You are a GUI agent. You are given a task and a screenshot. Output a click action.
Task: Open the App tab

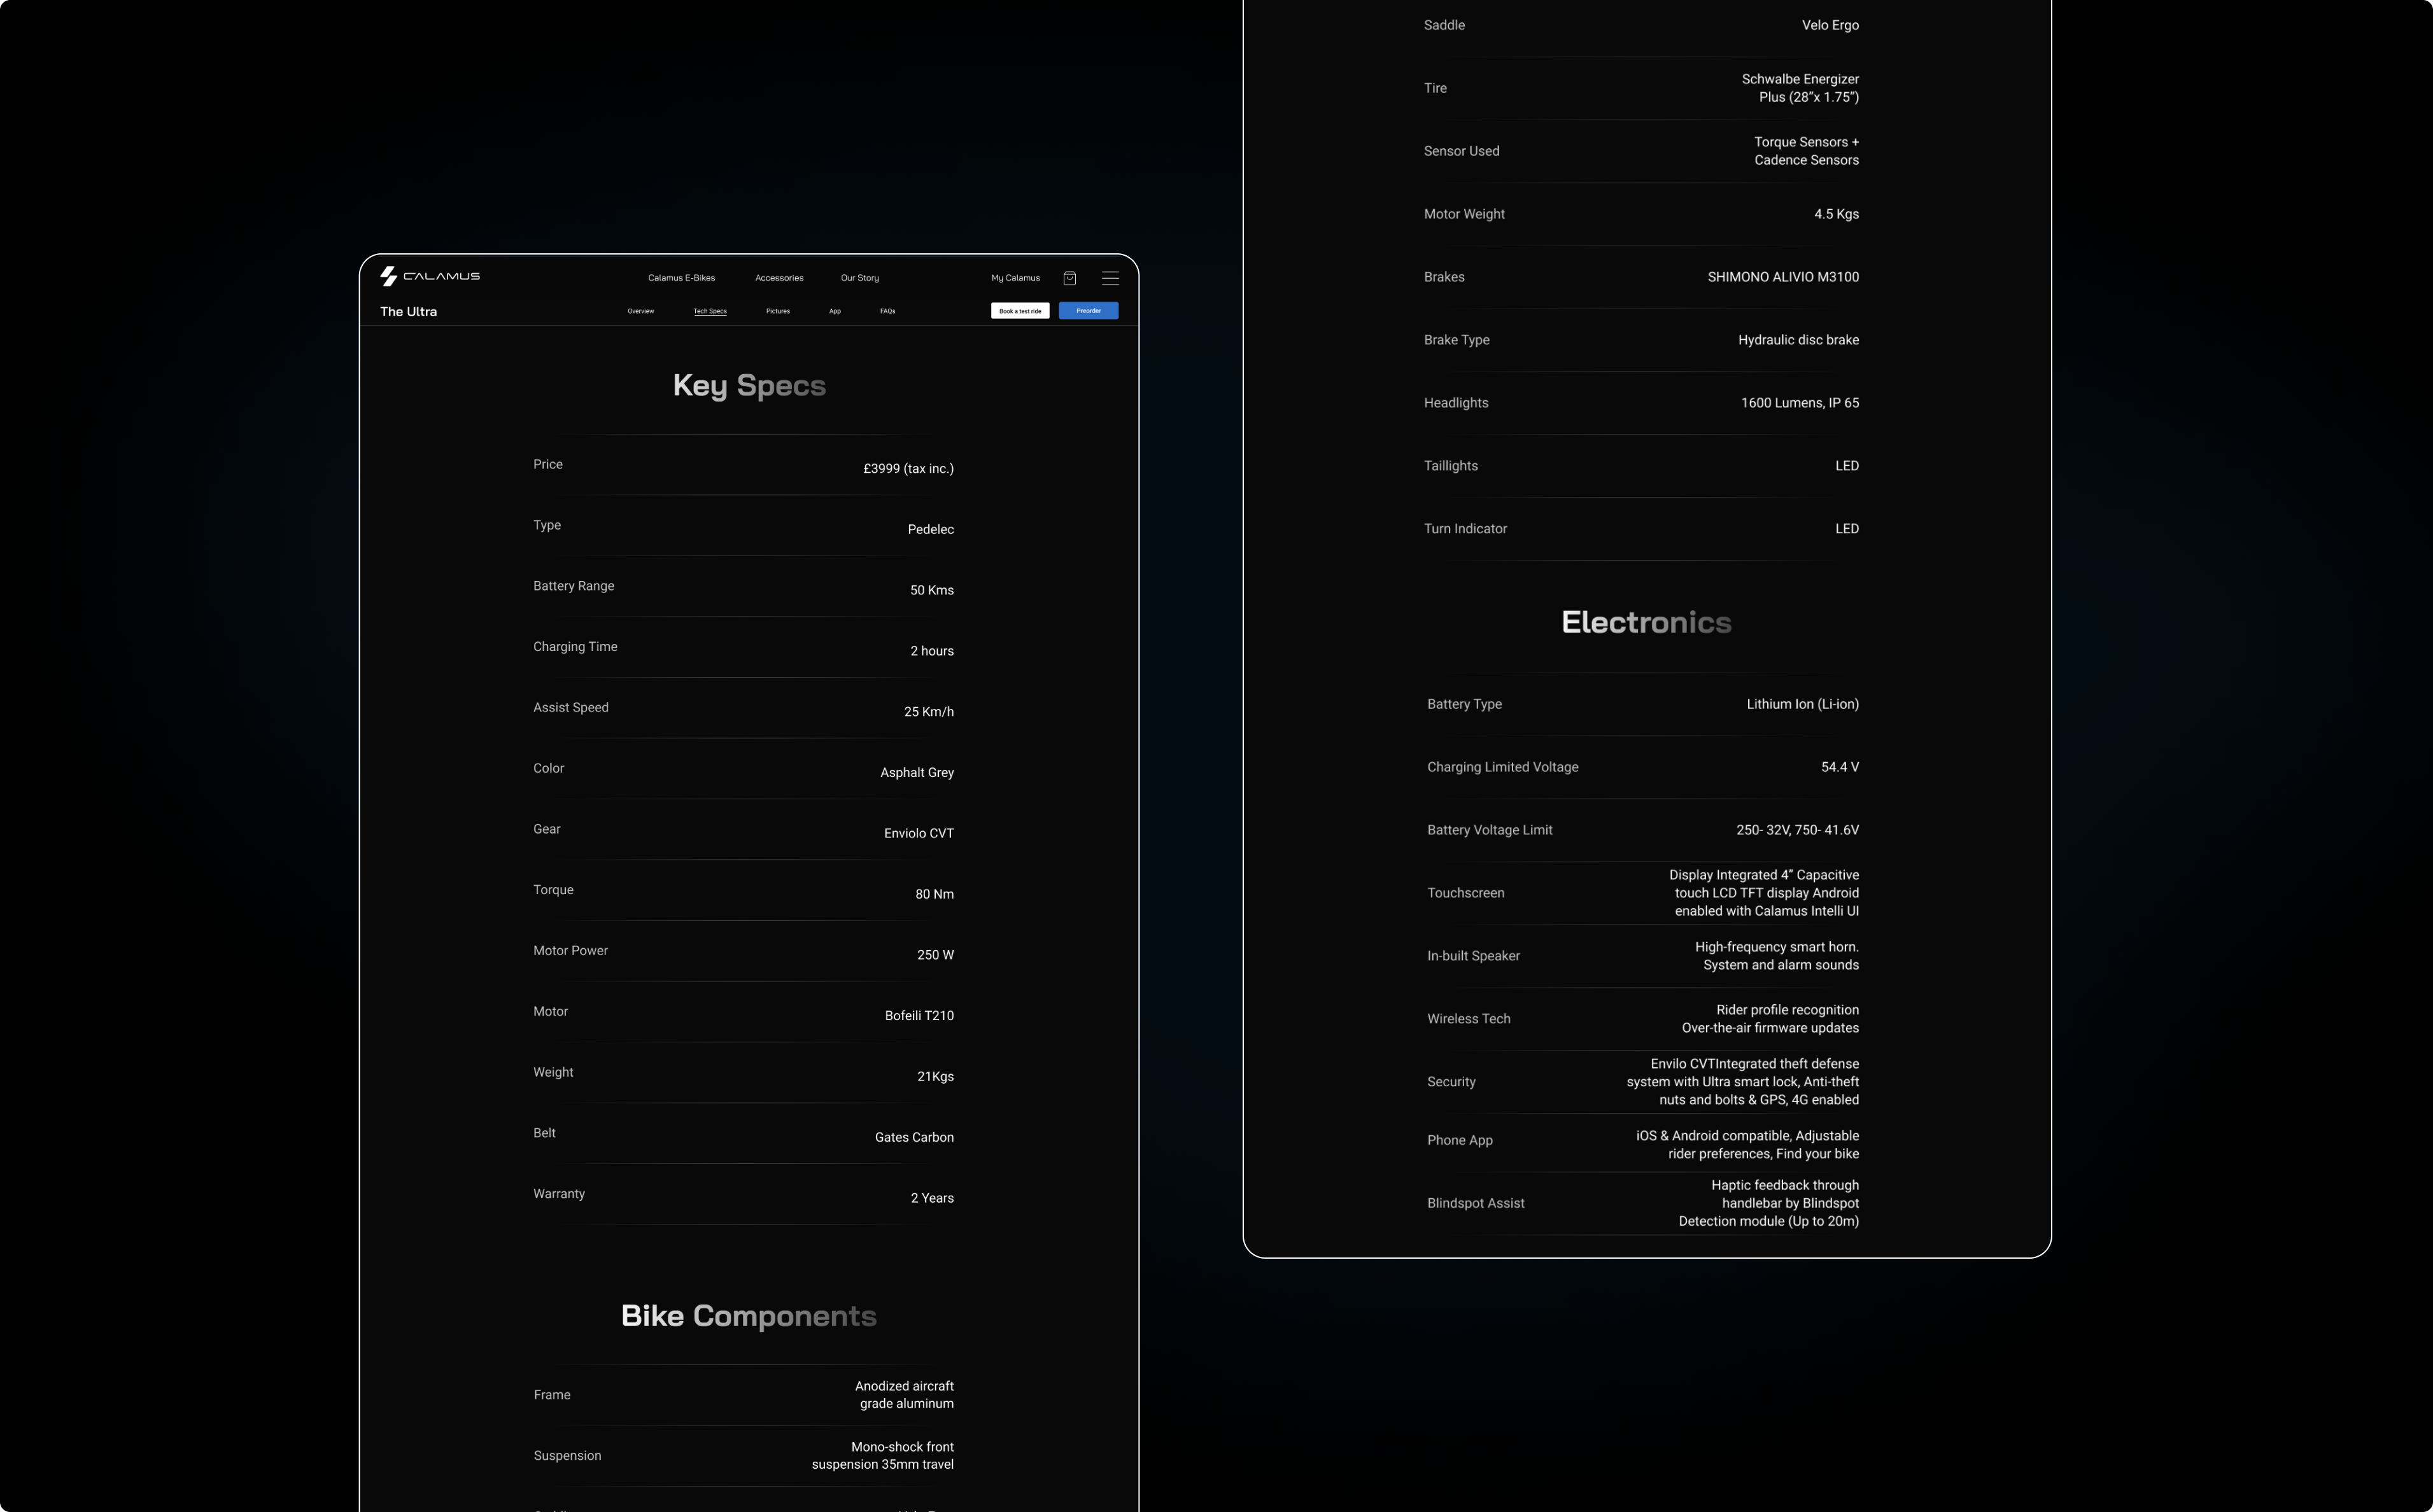(835, 311)
